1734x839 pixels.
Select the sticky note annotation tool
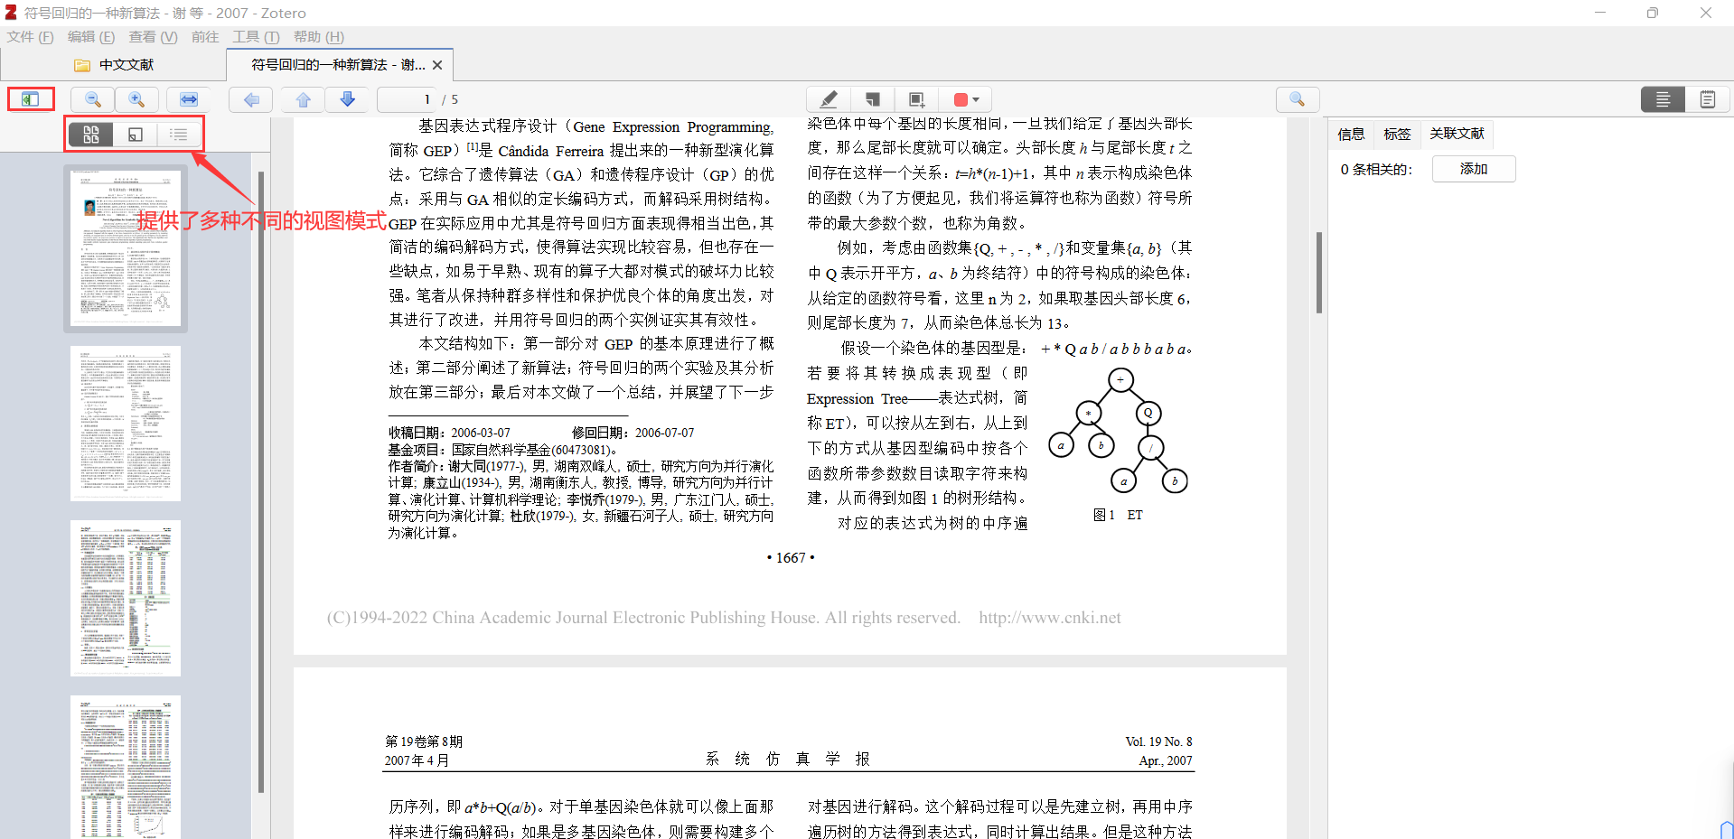[x=872, y=99]
